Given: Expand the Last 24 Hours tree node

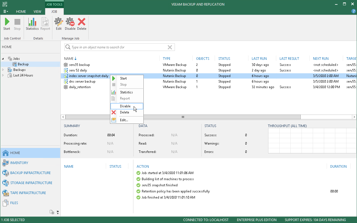Looking at the screenshot, I should [3, 75].
